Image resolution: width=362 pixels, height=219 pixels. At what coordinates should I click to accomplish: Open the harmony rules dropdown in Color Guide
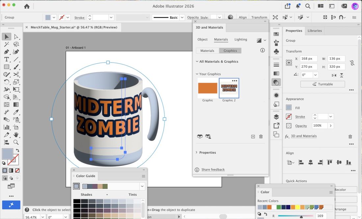(x=142, y=186)
